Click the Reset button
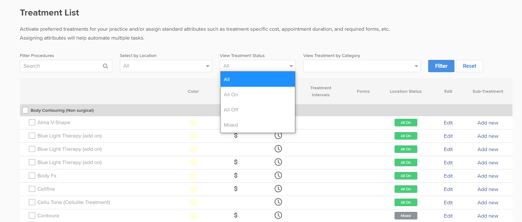The height and width of the screenshot is (222, 522). 469,66
